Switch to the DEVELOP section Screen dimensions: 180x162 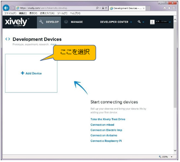pos(49,22)
